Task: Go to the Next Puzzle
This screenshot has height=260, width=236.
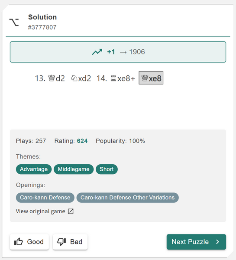Action: 196,242
